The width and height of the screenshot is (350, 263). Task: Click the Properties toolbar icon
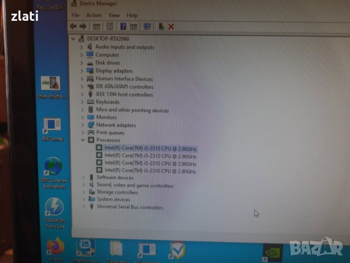pos(109,27)
